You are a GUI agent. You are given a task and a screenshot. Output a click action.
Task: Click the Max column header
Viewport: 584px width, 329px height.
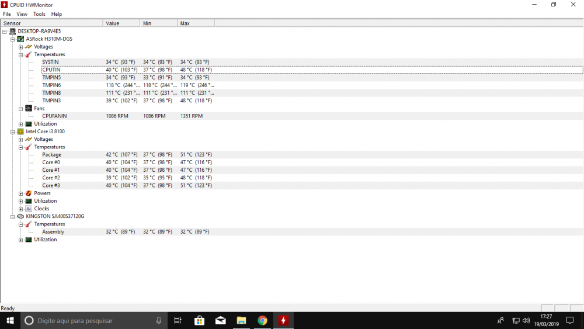[195, 23]
